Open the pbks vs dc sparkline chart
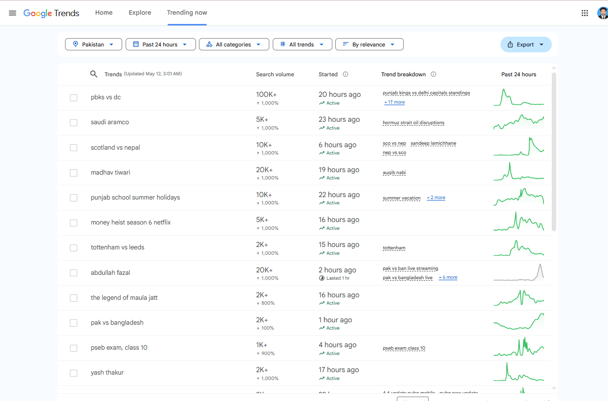Screen dimensions: 608x401 click(519, 97)
